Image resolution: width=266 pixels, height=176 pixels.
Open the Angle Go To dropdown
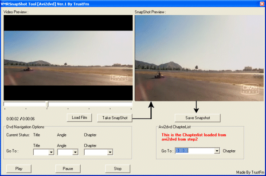tap(75, 152)
